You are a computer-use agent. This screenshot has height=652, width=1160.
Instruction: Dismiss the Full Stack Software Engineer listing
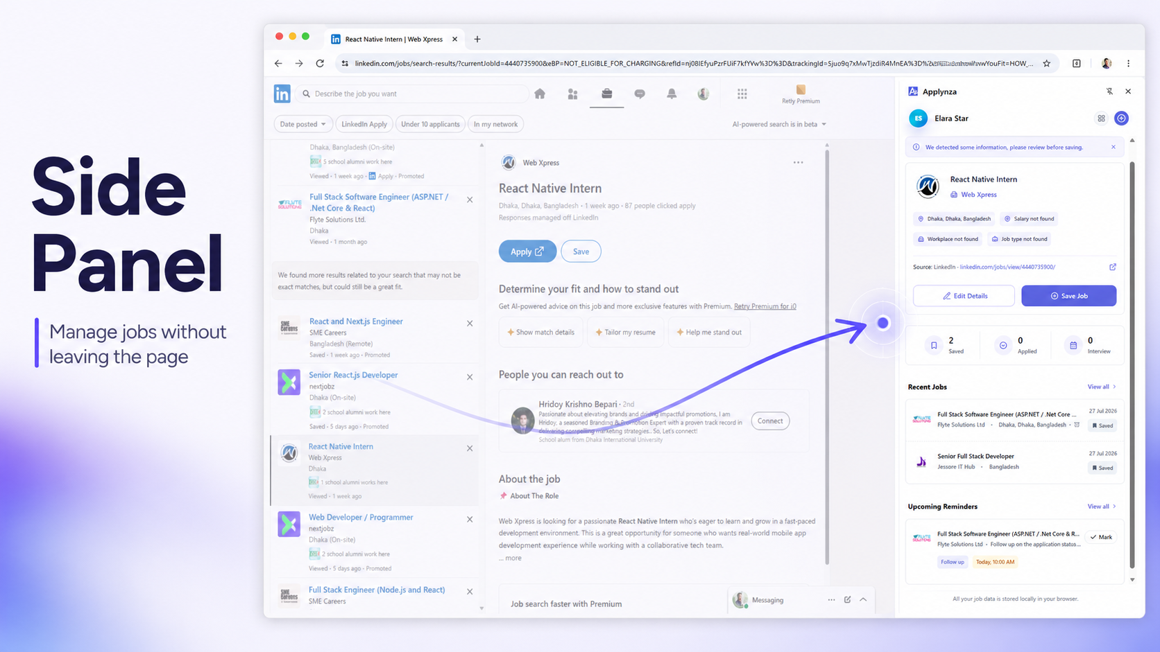click(x=470, y=200)
